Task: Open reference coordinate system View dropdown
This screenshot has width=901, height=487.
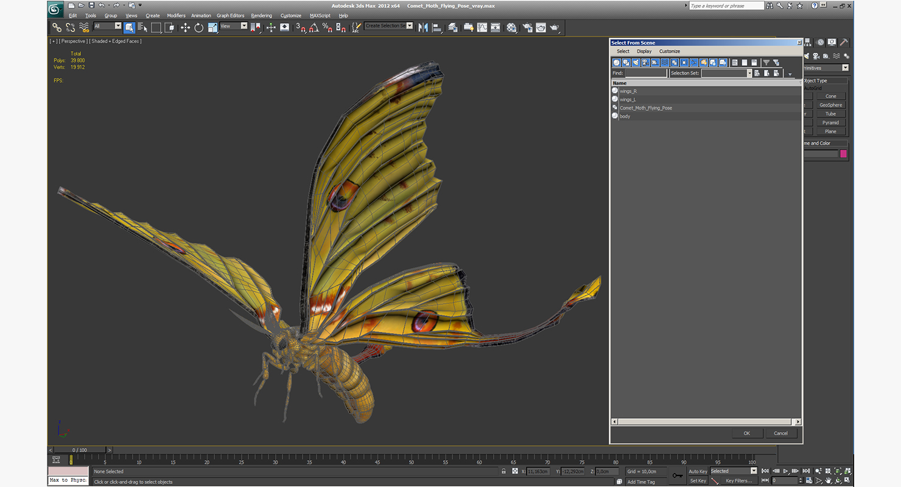Action: pyautogui.click(x=234, y=26)
